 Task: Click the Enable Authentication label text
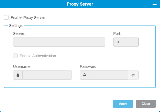point(38,56)
